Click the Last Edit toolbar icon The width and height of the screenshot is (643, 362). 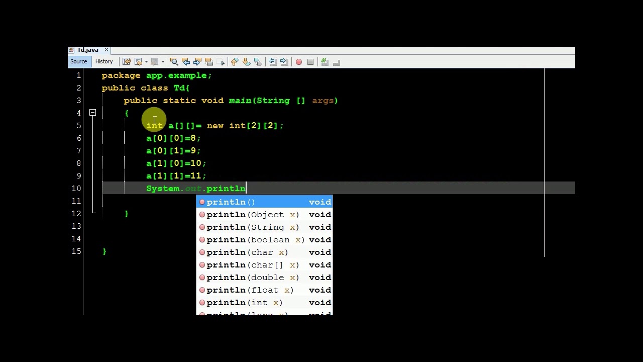[127, 62]
